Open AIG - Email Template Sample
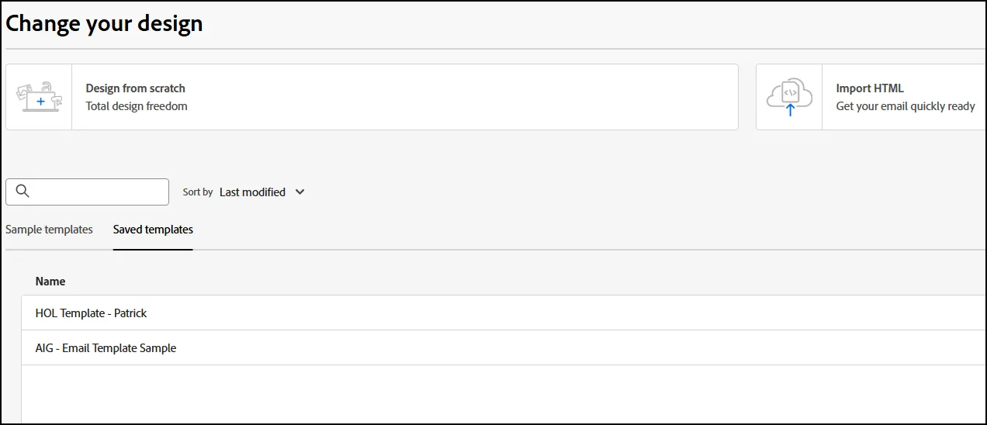This screenshot has height=425, width=987. (504, 348)
